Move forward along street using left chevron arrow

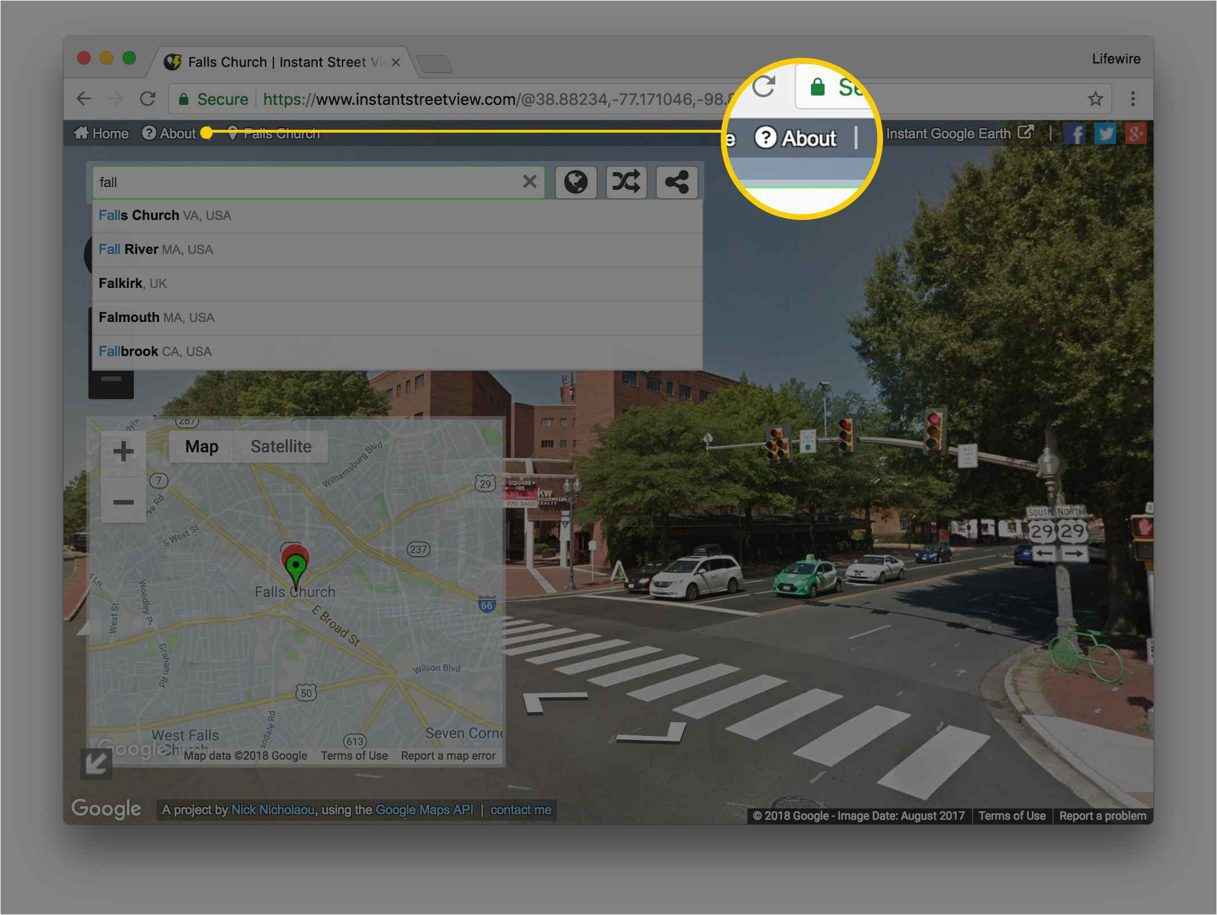coord(555,702)
